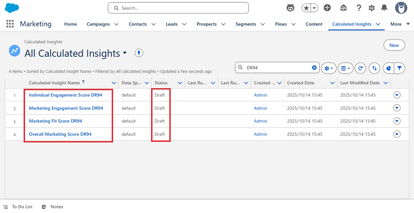Viewport: 414px width, 213px height.
Task: Open the Notes utility item
Action: point(52,207)
